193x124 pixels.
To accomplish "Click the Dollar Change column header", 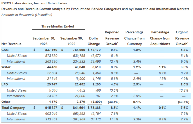I will 94,41.
